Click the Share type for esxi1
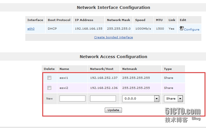This screenshot has width=206, height=128. click(168, 78)
